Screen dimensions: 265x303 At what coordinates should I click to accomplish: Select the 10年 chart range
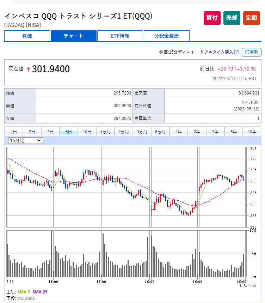[x=252, y=132]
